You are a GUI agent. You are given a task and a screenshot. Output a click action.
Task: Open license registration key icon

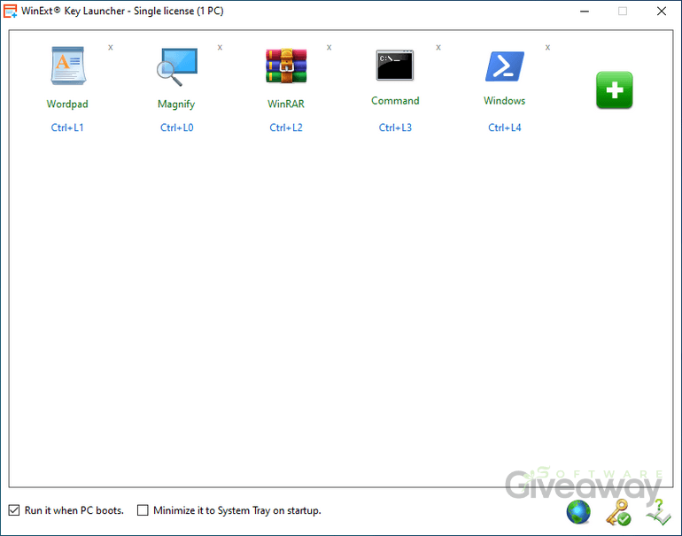click(618, 512)
